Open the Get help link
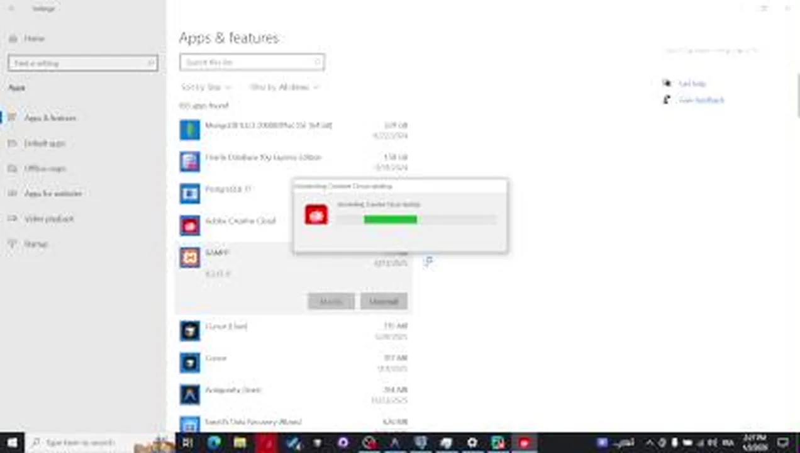The image size is (800, 453). point(692,84)
